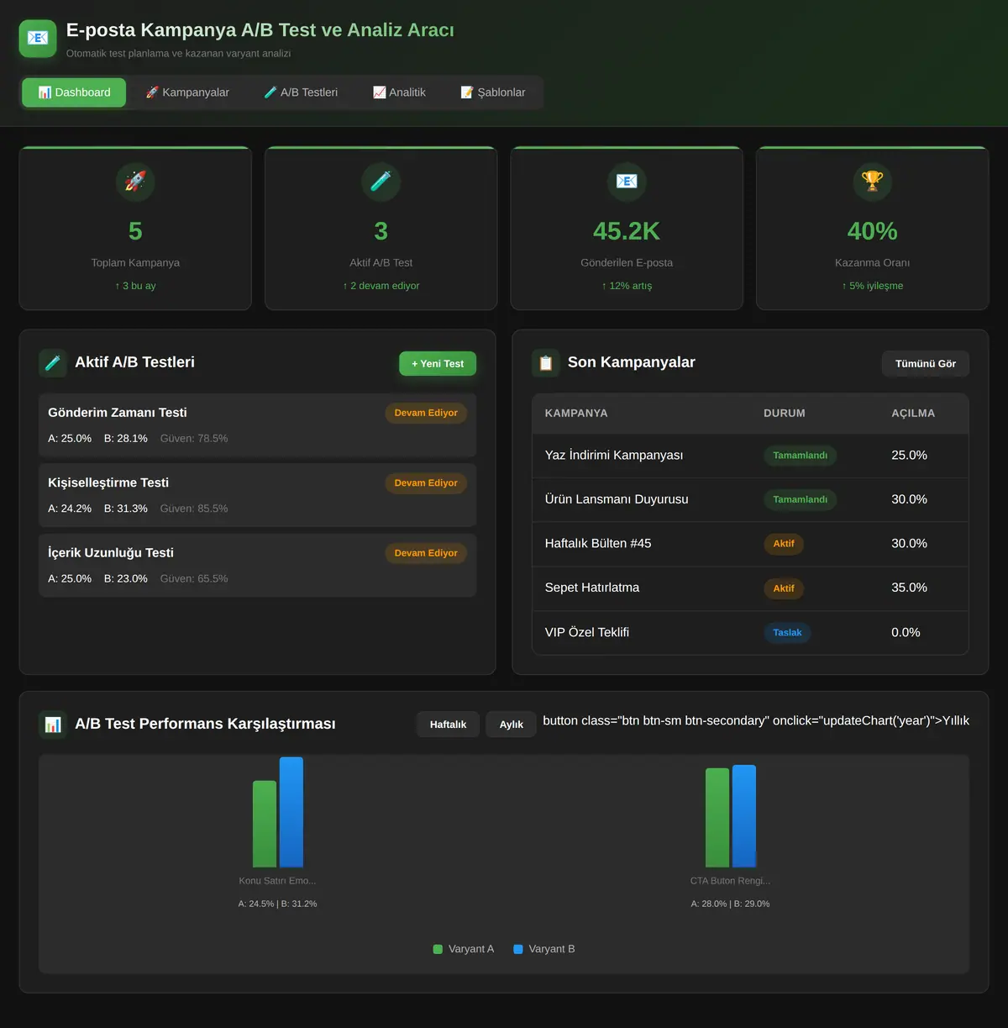1008x1028 pixels.
Task: Click the rocket icon on Toplam Kampanya card
Action: (135, 182)
